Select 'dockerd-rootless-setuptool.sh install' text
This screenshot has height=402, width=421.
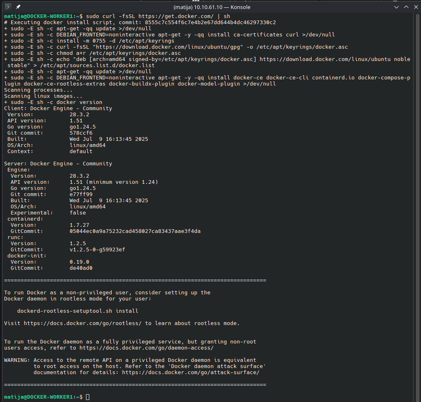pos(77,311)
